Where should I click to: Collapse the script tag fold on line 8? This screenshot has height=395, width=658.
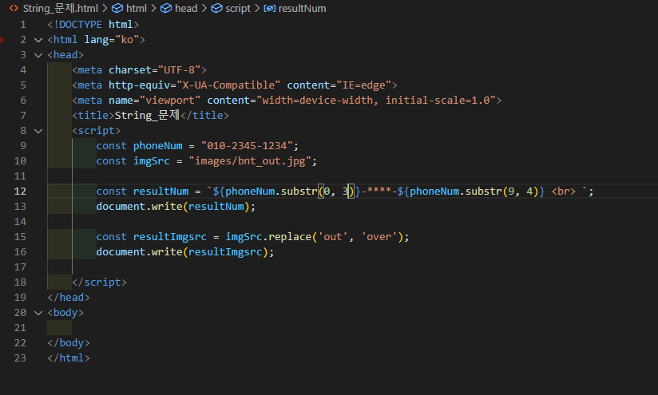[38, 131]
